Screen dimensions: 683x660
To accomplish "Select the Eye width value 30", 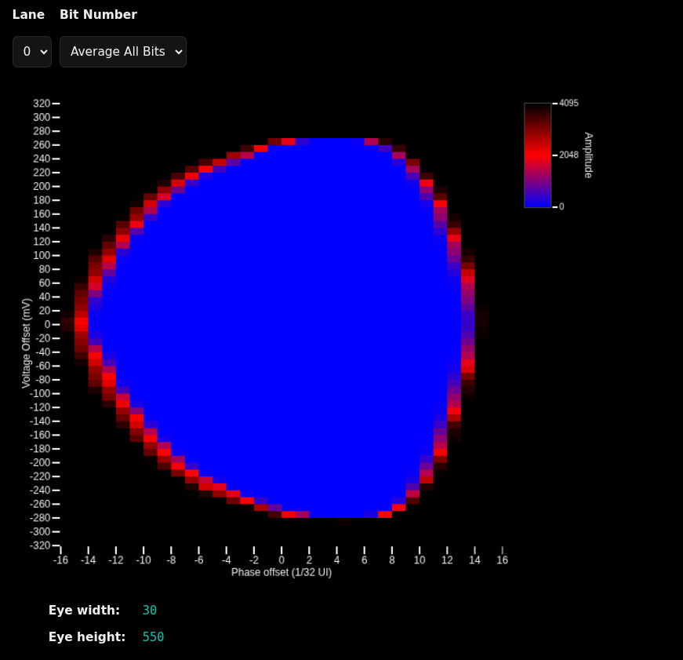I will (x=149, y=610).
